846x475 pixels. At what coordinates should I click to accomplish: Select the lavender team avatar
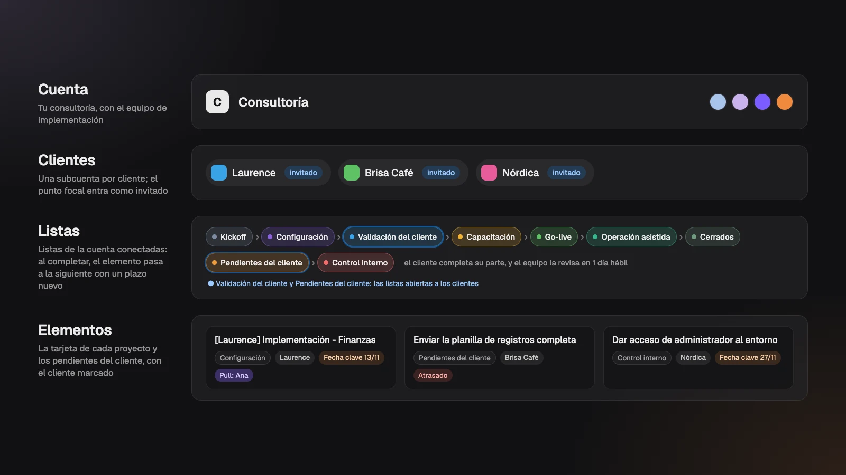pyautogui.click(x=740, y=102)
